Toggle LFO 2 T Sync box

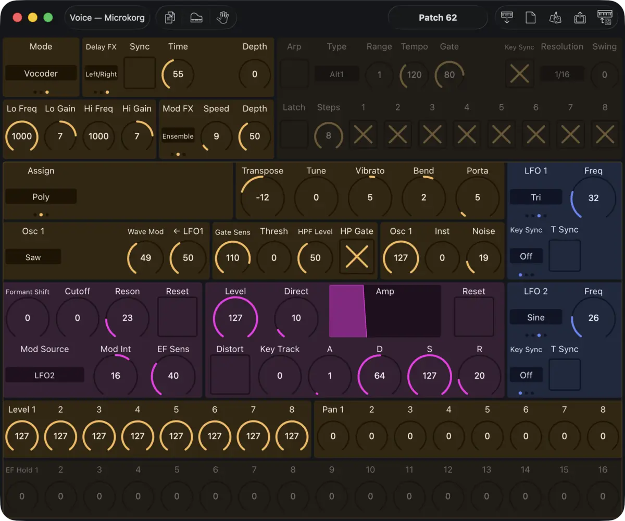pyautogui.click(x=565, y=375)
